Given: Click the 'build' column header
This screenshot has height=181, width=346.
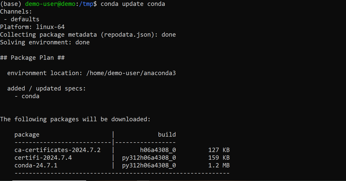Looking at the screenshot, I should click(167, 135).
